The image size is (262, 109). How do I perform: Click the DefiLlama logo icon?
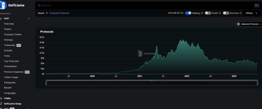[3, 5]
